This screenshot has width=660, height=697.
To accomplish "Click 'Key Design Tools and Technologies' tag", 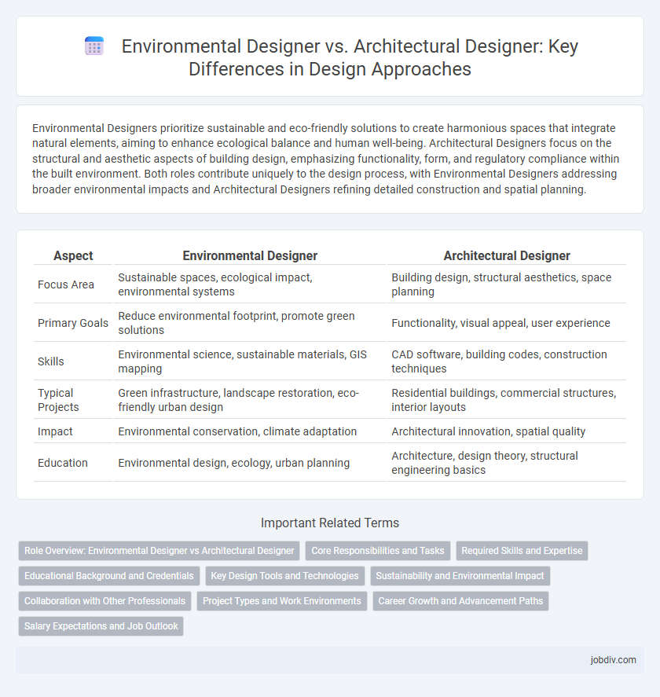I will tap(285, 576).
